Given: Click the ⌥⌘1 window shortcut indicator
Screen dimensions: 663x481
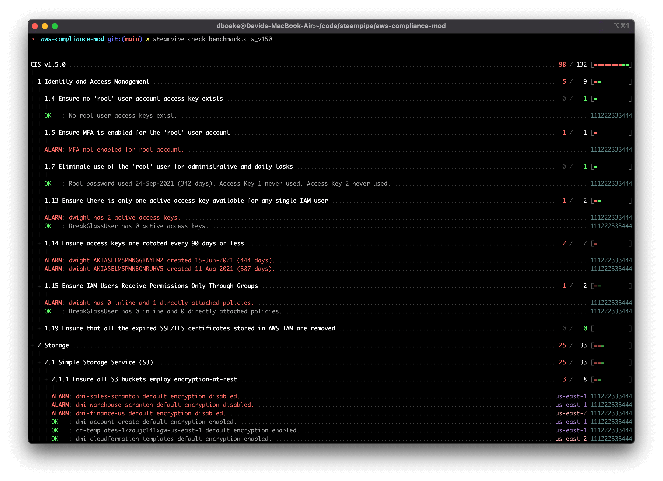Looking at the screenshot, I should (x=621, y=26).
